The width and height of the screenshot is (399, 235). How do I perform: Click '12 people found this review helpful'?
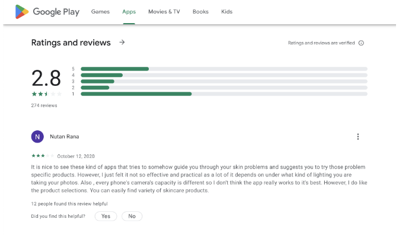pyautogui.click(x=69, y=204)
